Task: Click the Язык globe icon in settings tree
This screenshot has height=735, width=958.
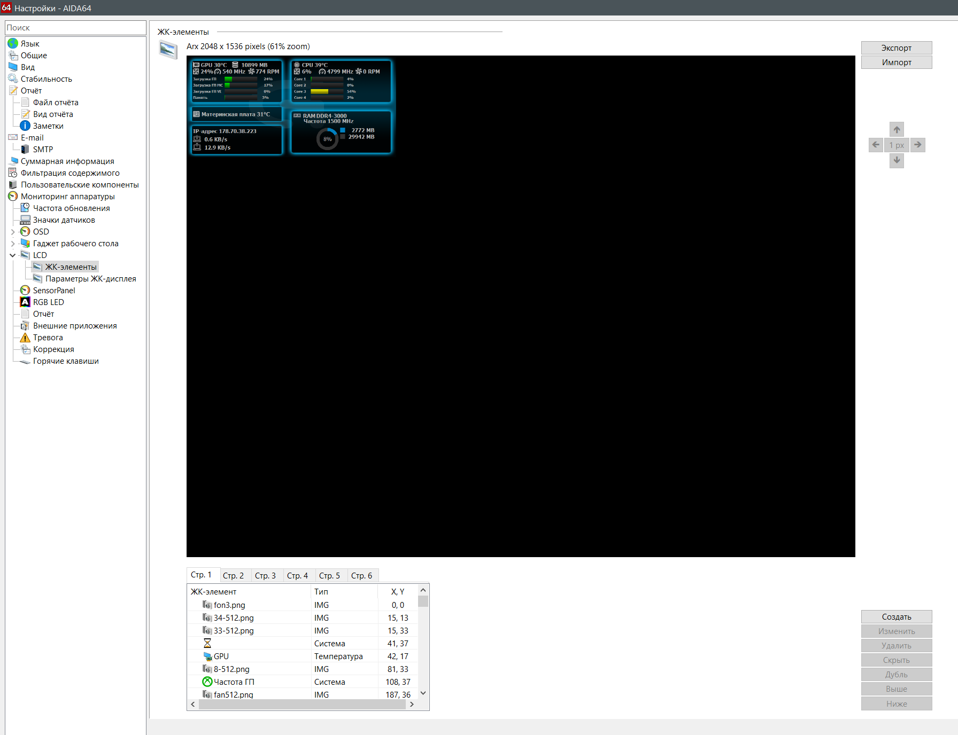Action: (13, 43)
